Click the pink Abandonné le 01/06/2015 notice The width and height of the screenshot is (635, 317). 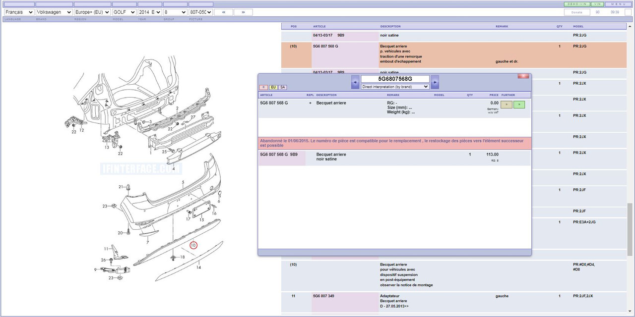pyautogui.click(x=394, y=143)
